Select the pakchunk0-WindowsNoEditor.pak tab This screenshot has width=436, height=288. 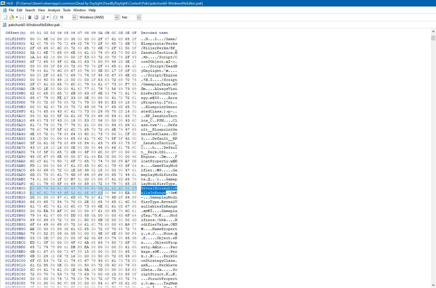click(31, 25)
